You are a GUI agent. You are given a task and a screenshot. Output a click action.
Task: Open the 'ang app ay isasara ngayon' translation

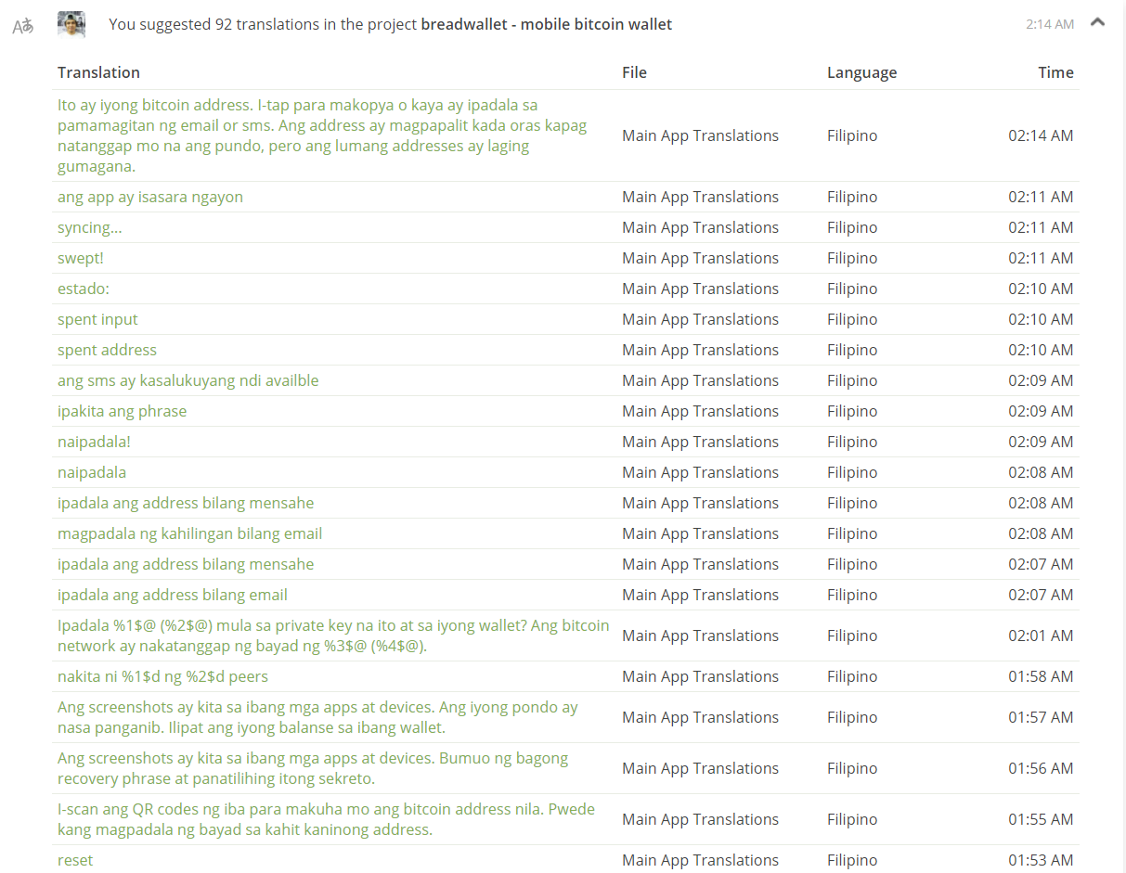(150, 197)
